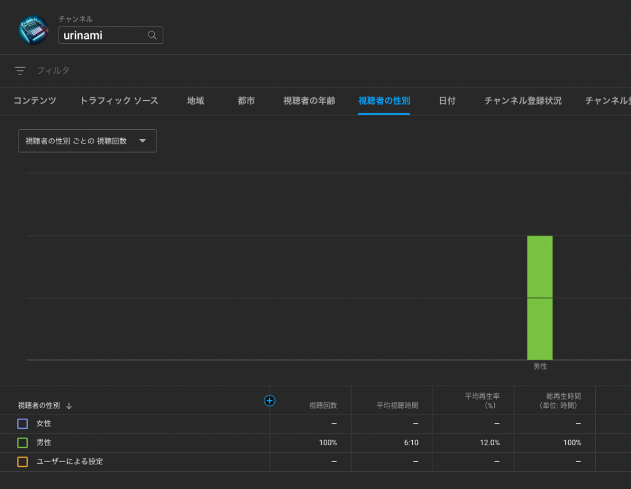This screenshot has width=631, height=489.
Task: Open the チャンネル登録状況 tab
Action: coord(523,101)
